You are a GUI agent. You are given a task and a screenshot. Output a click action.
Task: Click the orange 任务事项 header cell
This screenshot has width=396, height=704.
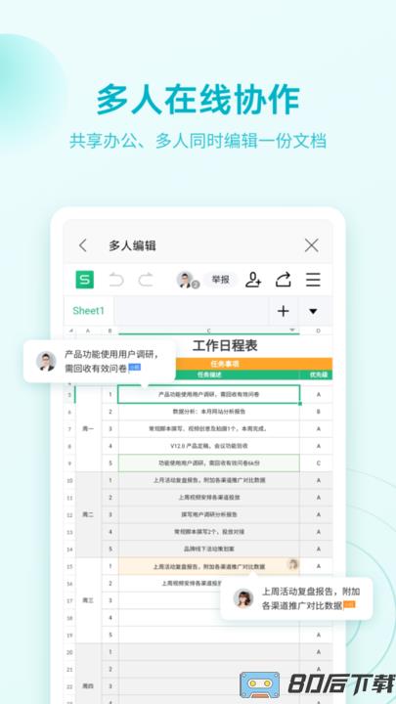click(225, 363)
